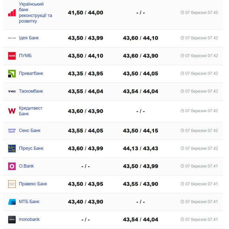Image resolution: width=229 pixels, height=229 pixels.
Task: Click the Ідея Банк logo icon
Action: [12, 38]
